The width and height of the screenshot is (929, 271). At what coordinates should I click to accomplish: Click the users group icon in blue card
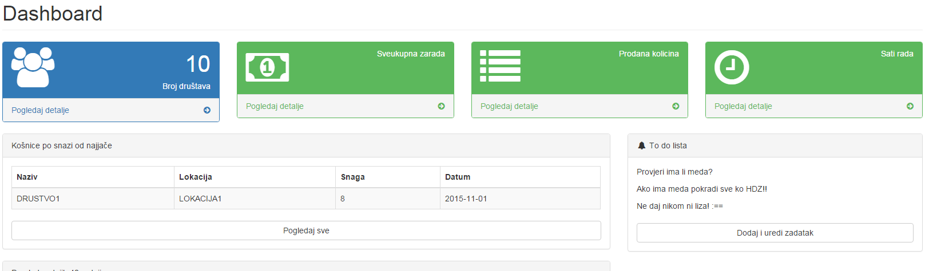coord(33,67)
